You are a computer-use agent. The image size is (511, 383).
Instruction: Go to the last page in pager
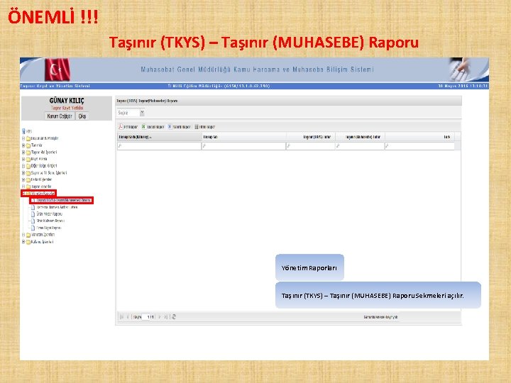(x=166, y=316)
